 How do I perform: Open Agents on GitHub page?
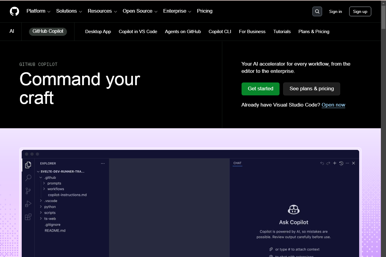pyautogui.click(x=183, y=32)
